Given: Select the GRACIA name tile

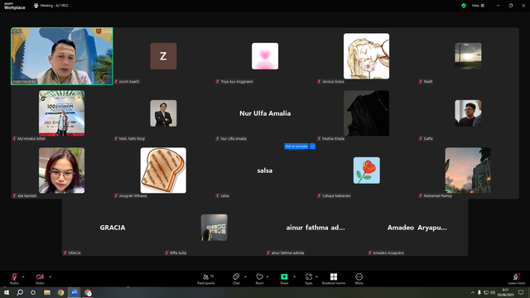Looking at the screenshot, I should (113, 228).
